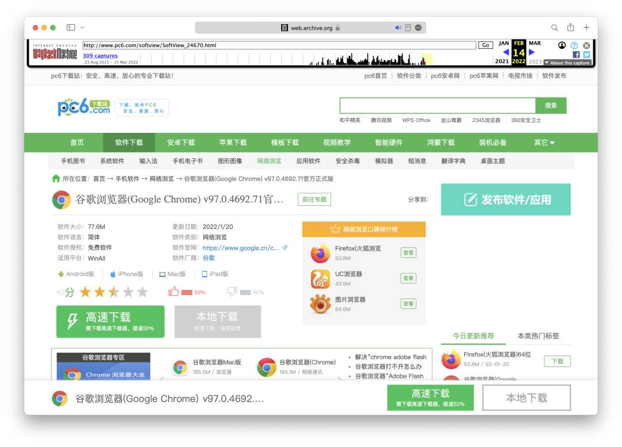Viewport: 622px width, 447px height.
Task: Select the 安全杀毒 subcategory
Action: (347, 161)
